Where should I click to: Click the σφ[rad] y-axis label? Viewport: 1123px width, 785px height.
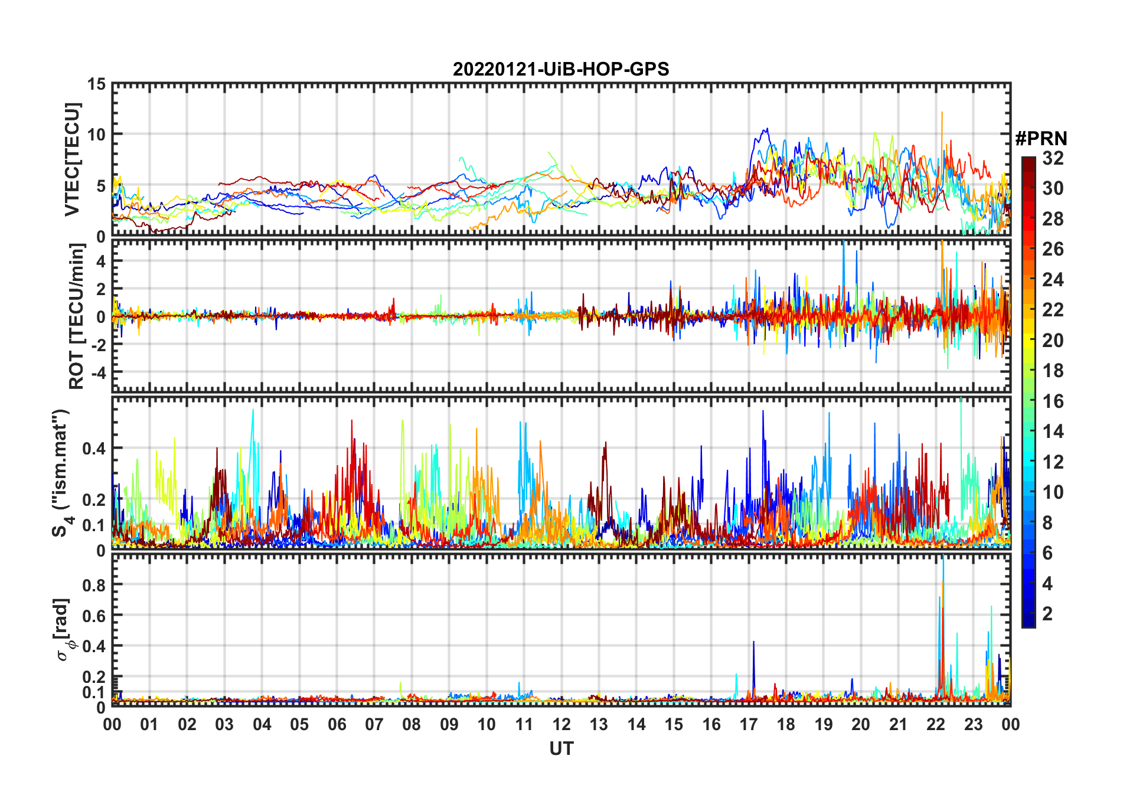tap(63, 629)
